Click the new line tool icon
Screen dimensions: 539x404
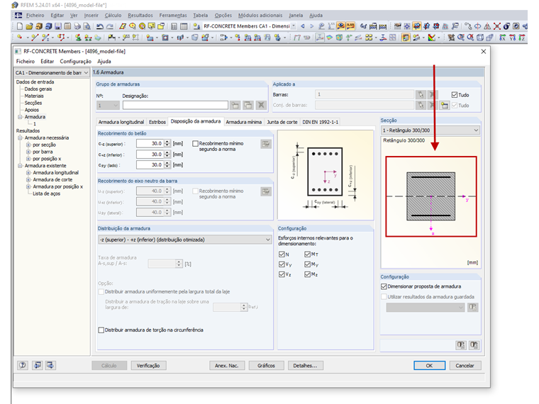[x=34, y=38]
